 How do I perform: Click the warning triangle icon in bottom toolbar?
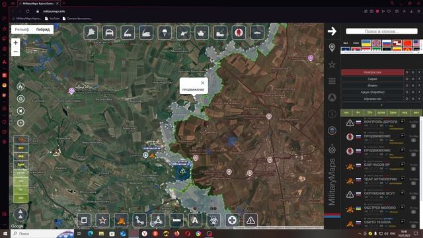tap(250, 220)
